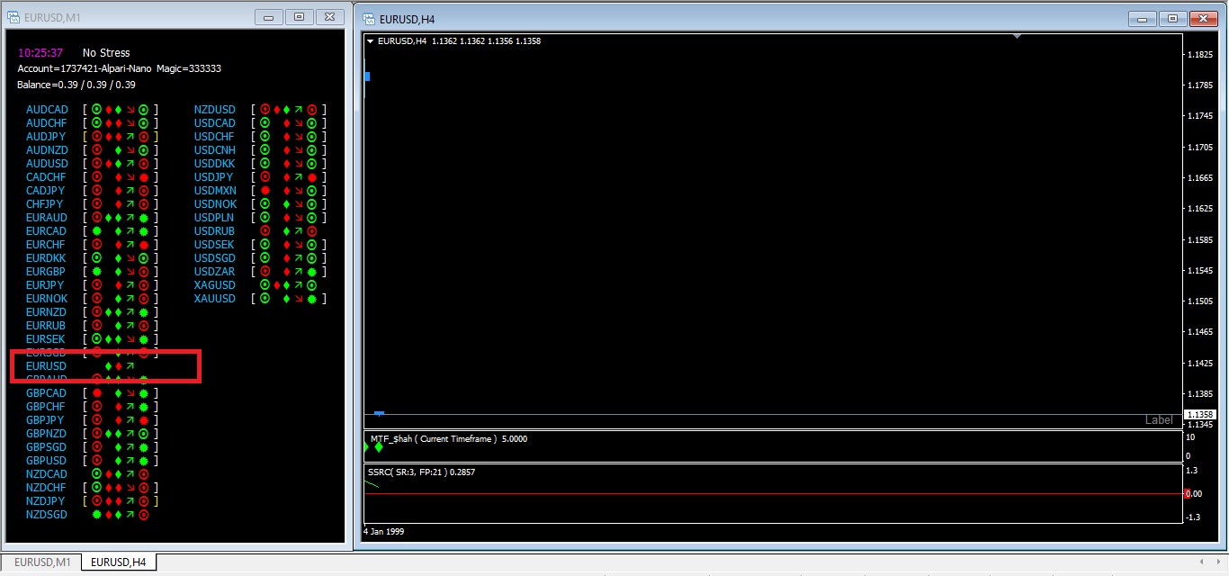The image size is (1229, 576).
Task: Select the USDCNH pair label
Action: 215,150
